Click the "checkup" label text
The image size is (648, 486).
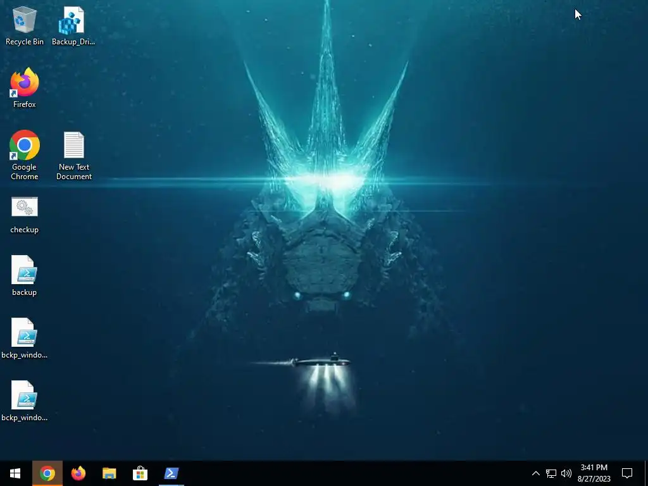[25, 230]
